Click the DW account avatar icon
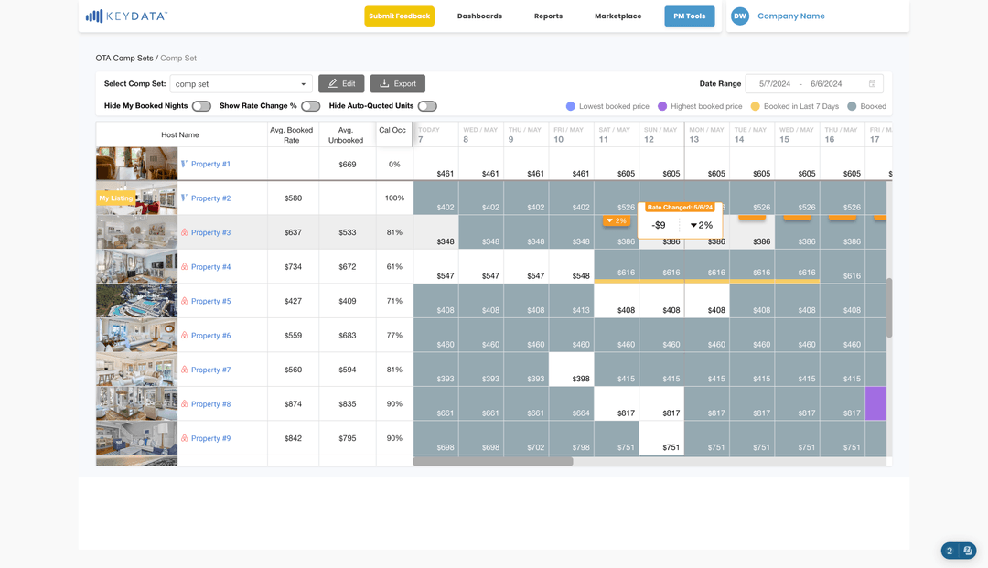988x568 pixels. click(x=739, y=16)
